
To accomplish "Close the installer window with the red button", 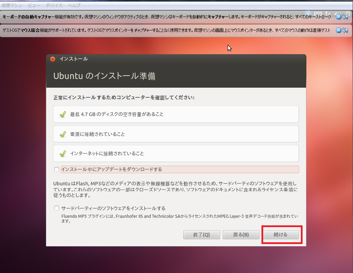I will click(x=53, y=59).
